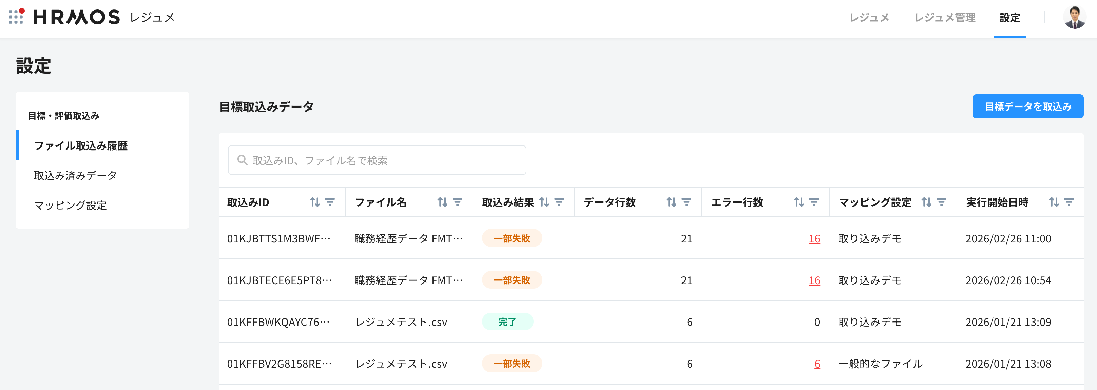Focus the 取込みID search field
The image size is (1097, 390).
click(x=377, y=160)
